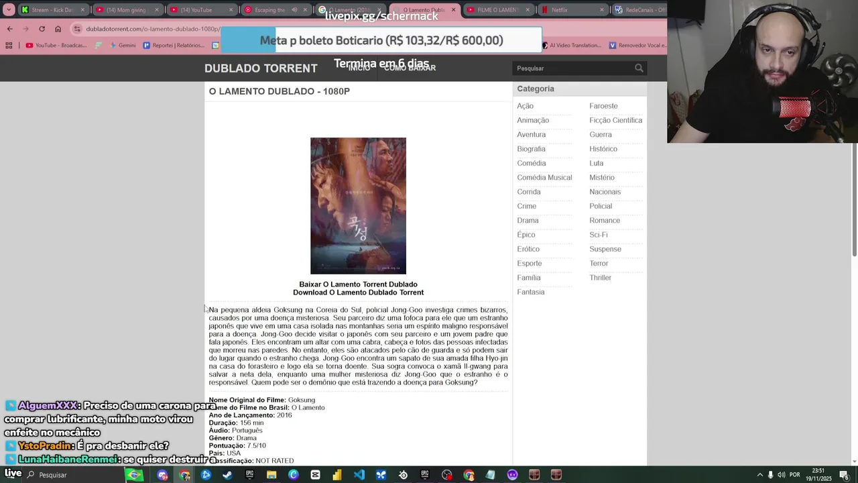Open the Épico category

526,235
